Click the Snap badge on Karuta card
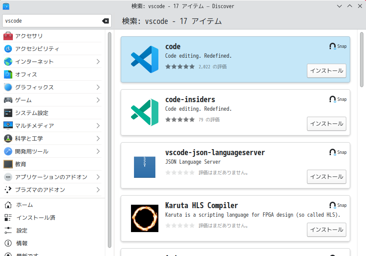 point(338,205)
